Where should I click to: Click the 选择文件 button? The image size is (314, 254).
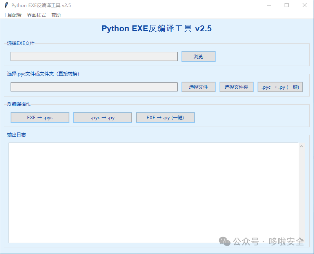pyautogui.click(x=198, y=87)
